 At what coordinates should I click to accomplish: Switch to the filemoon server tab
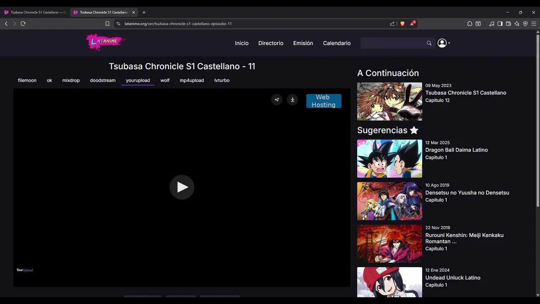point(27,80)
